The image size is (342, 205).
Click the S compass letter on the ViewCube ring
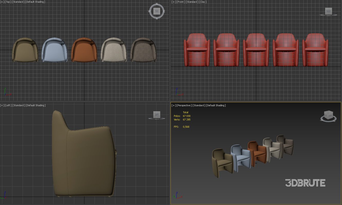(157, 18)
